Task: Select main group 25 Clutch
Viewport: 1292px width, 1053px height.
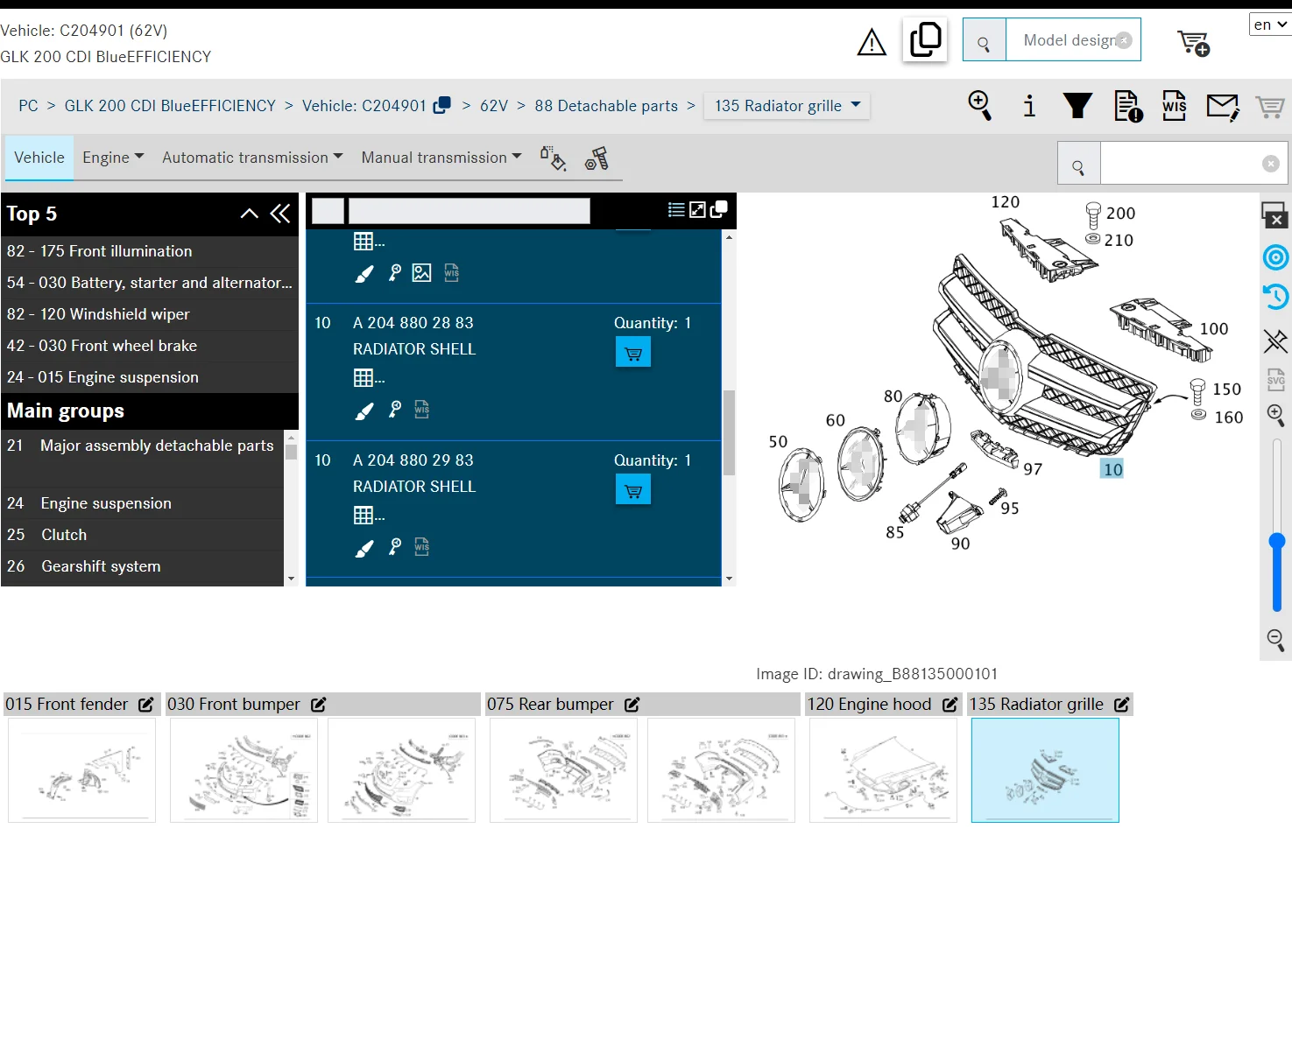Action: point(143,535)
